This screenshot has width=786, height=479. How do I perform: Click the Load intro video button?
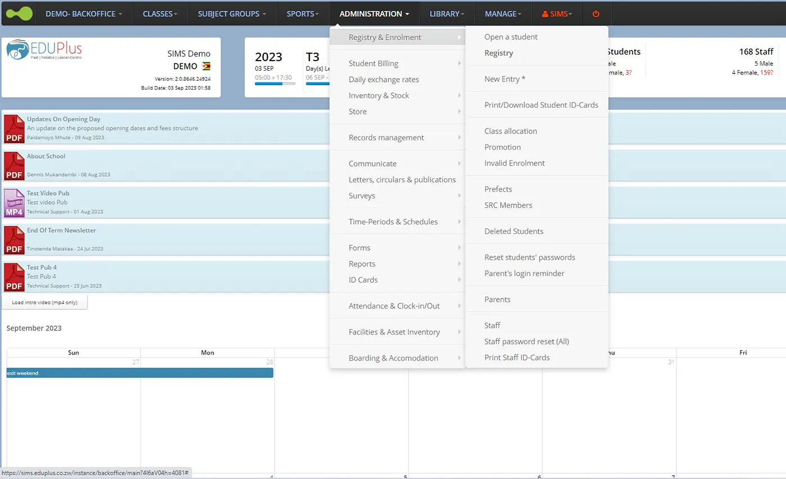tap(45, 302)
